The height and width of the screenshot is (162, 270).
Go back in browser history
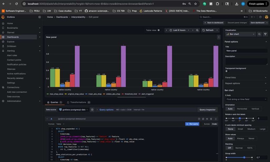[x=4, y=4]
